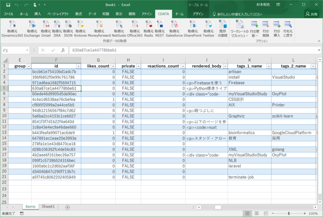Screen dimensions: 323x217
Task: Add a new sheet with the plus button
Action: 68,207
